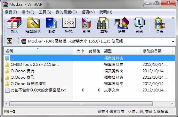Sort by 修改的日期 column header
Image resolution: width=178 pixels, height=117 pixels.
click(x=157, y=51)
